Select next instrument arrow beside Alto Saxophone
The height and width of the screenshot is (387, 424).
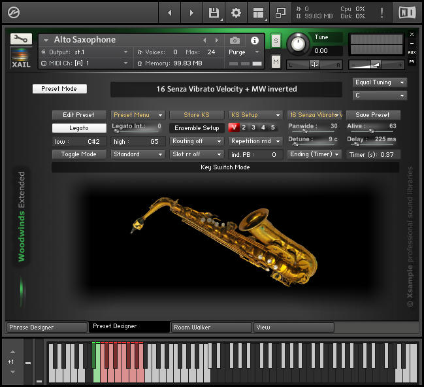(x=217, y=41)
